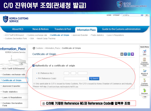Open KCS Tariff D/B(Inquiry) submenu link

14,35
